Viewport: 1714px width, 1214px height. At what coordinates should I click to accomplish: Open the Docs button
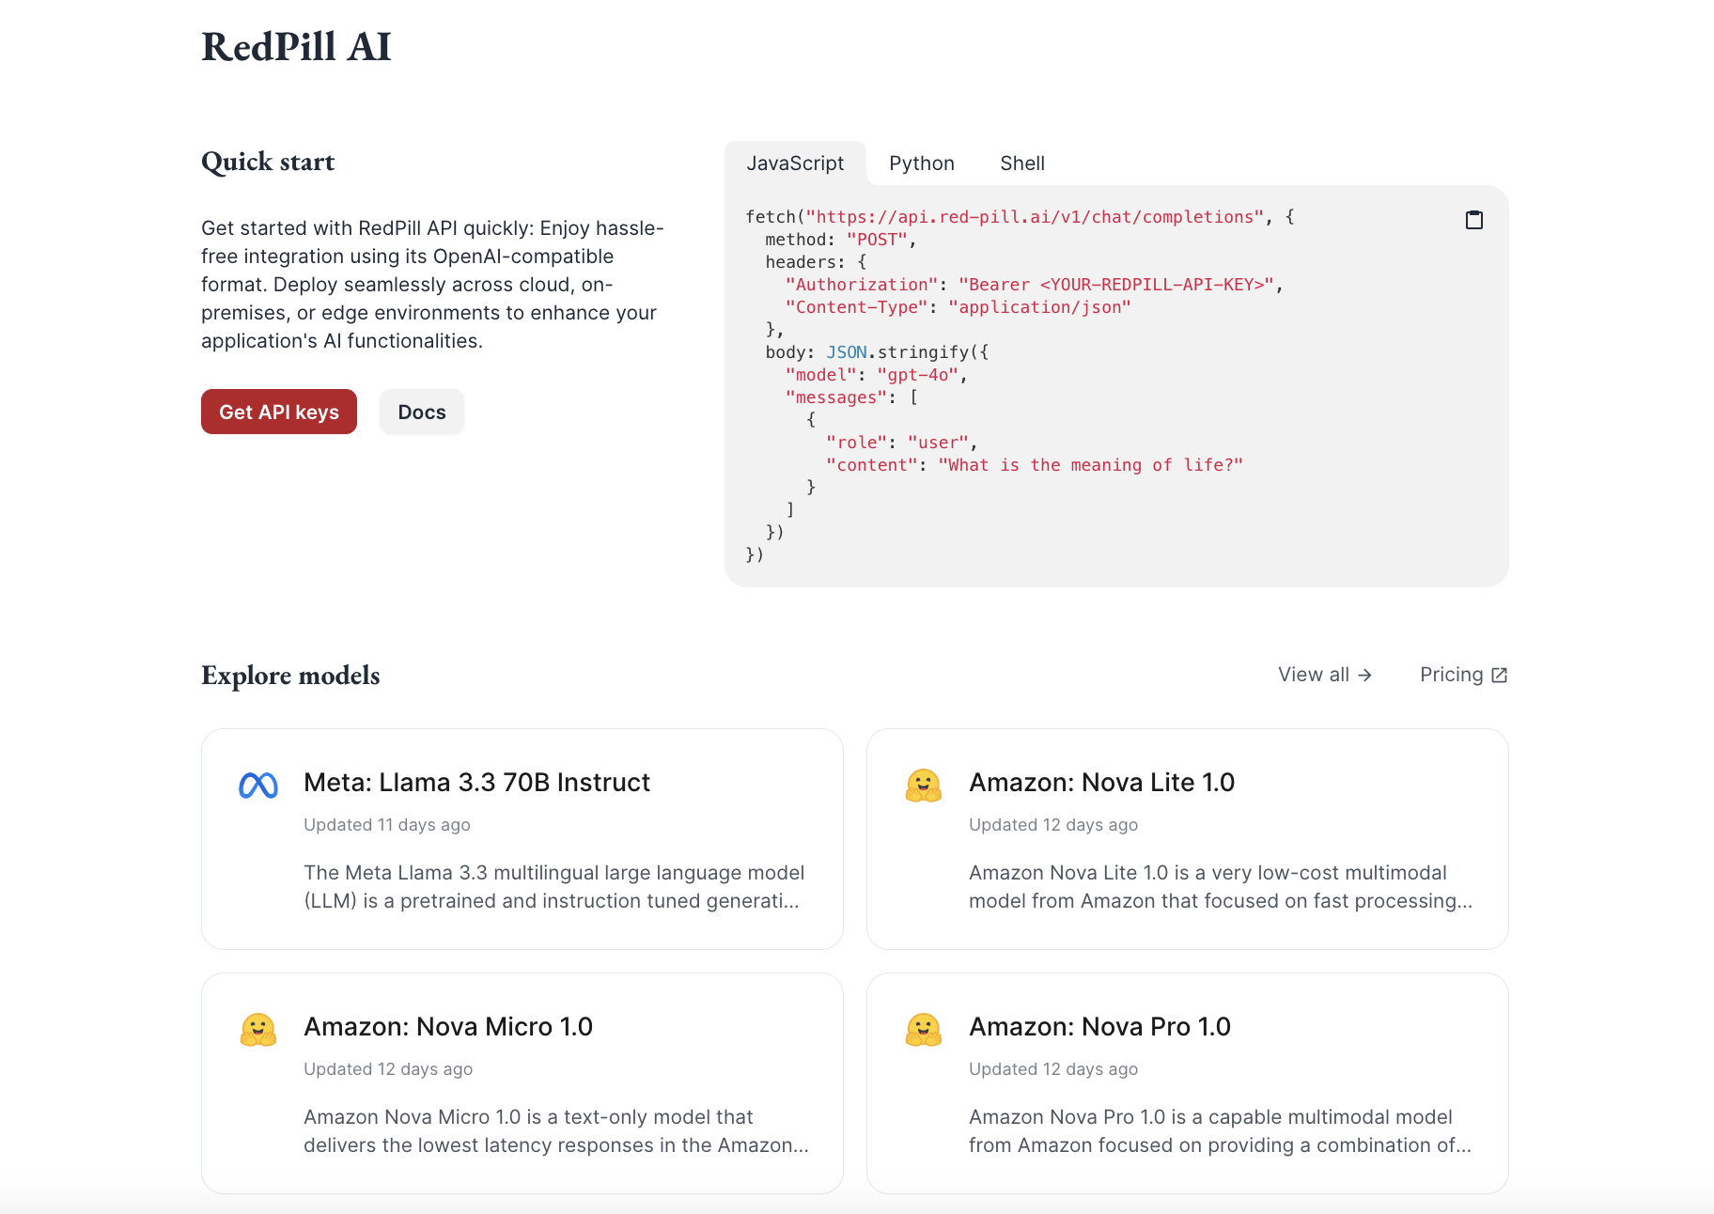(x=422, y=412)
